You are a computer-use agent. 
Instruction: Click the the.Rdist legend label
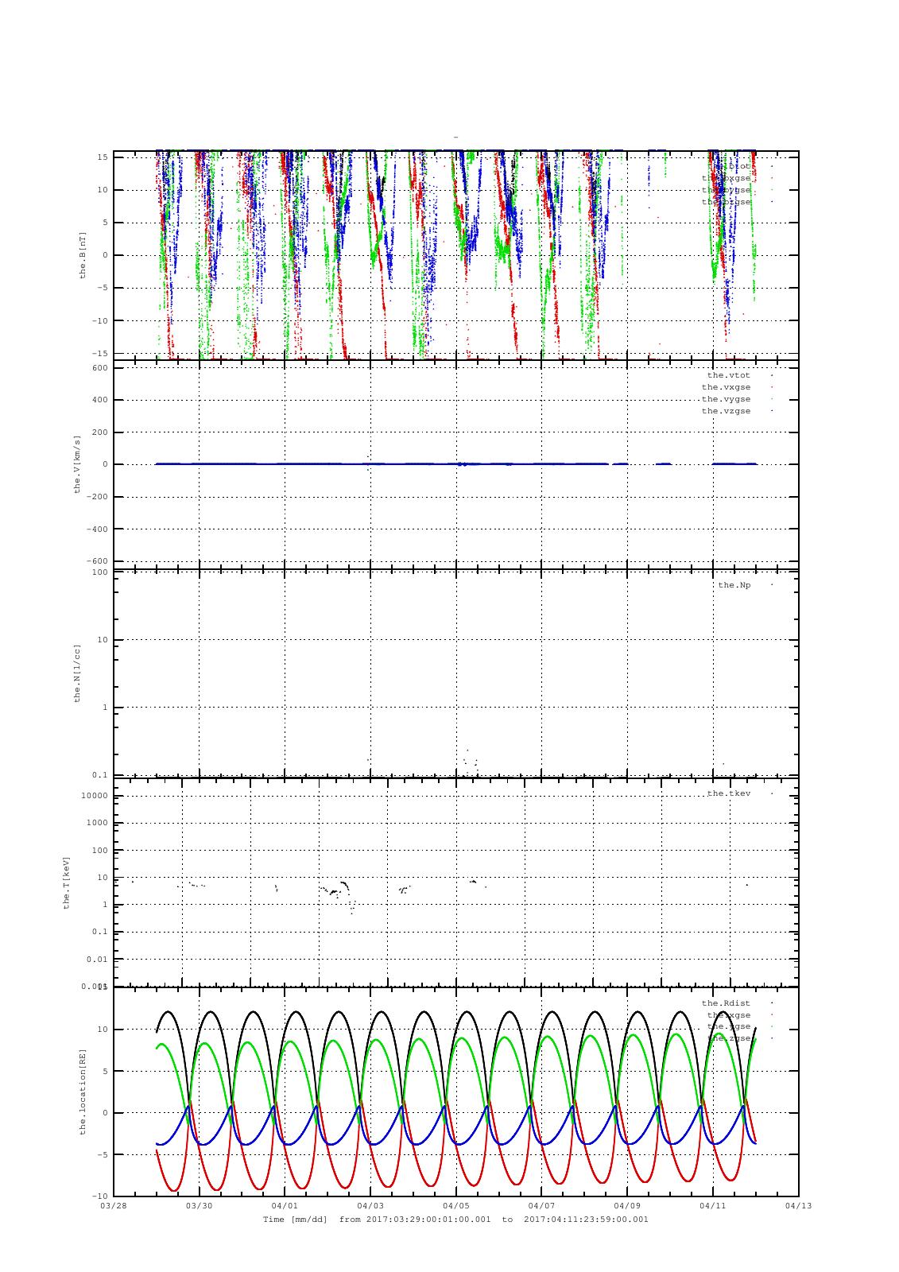(726, 1003)
